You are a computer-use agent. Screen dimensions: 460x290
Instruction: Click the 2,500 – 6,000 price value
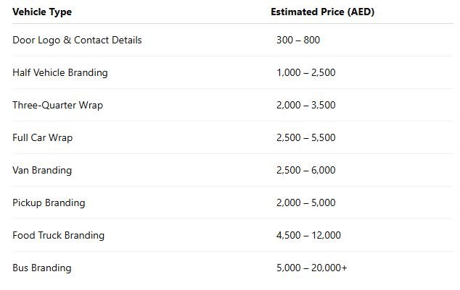pyautogui.click(x=306, y=170)
